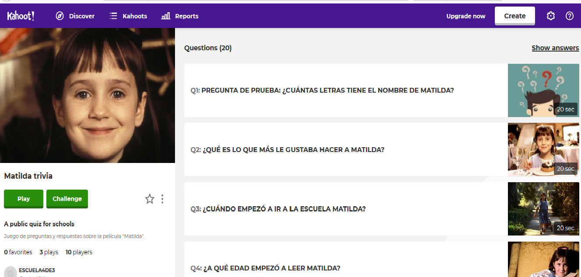Screen dimensions: 581x277
Task: Favorite the quiz with the star icon
Action: point(150,199)
